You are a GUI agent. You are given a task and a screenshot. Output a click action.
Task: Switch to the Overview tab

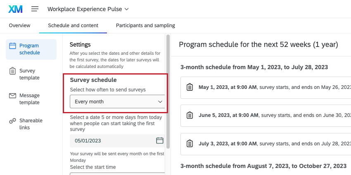[19, 26]
